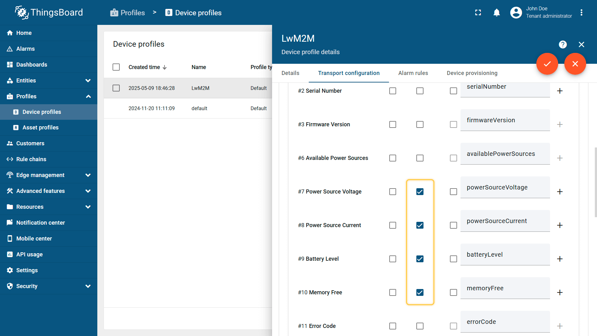597x336 pixels.
Task: Apply changes with orange checkmark button
Action: (x=547, y=64)
